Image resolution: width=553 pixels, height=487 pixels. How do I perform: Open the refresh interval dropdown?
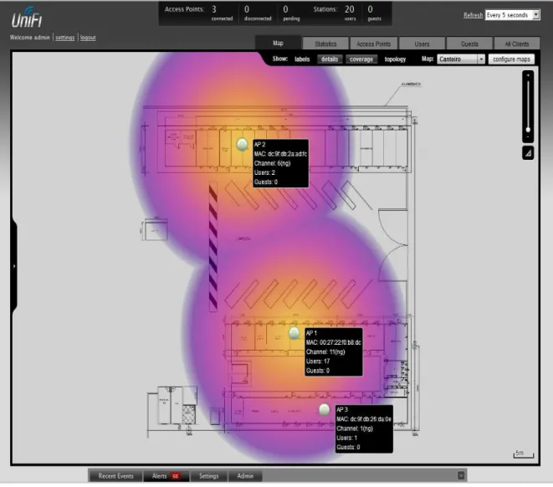pyautogui.click(x=513, y=15)
